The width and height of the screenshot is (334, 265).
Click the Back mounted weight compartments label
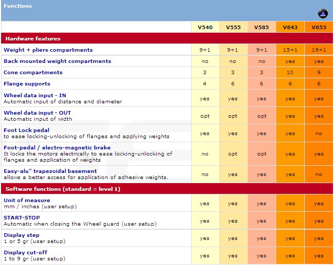pos(57,61)
